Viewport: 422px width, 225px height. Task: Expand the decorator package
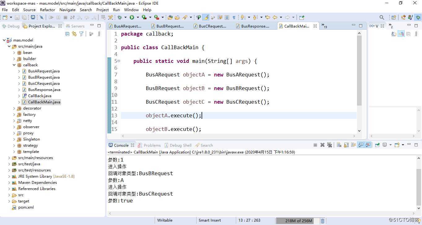pyautogui.click(x=14, y=108)
